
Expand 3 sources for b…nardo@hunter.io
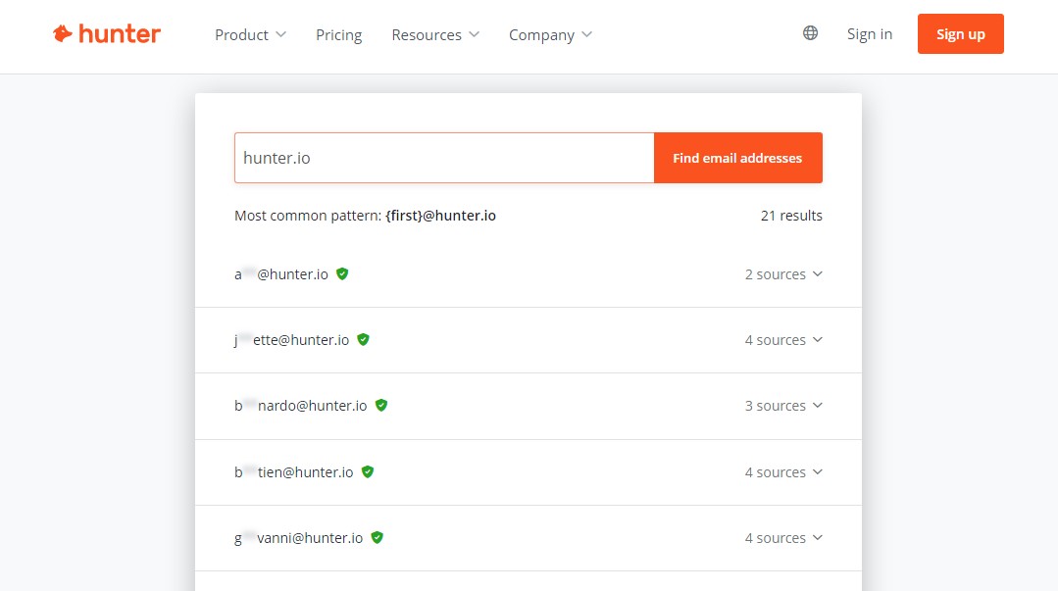tap(783, 406)
